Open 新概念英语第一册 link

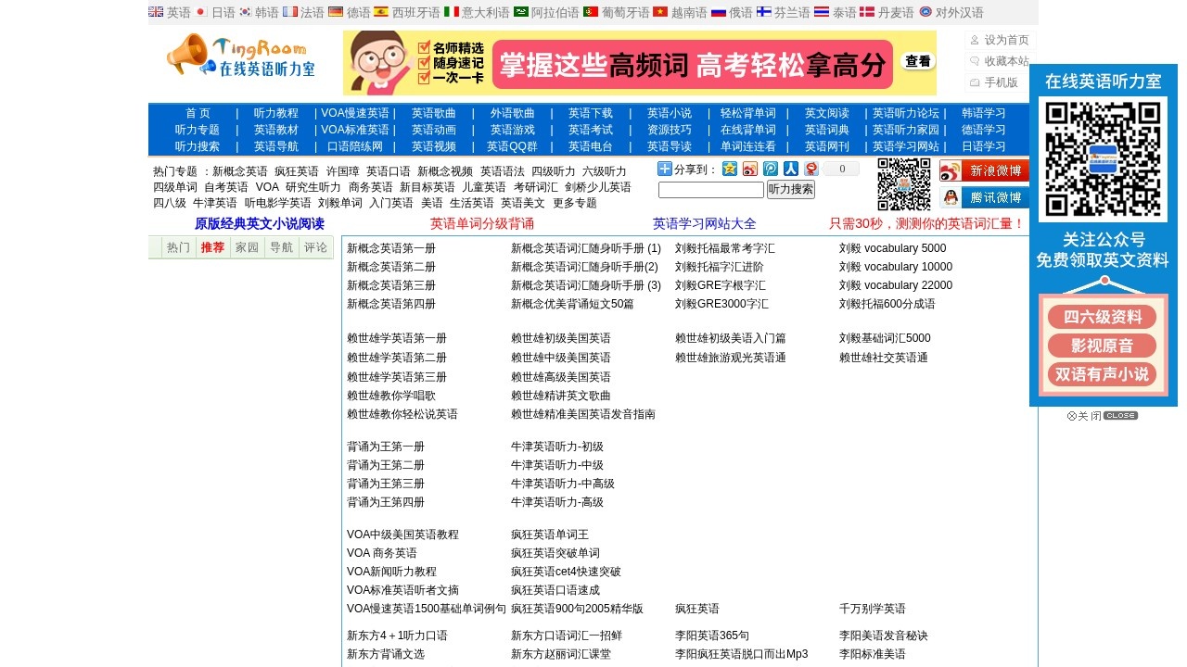(389, 247)
